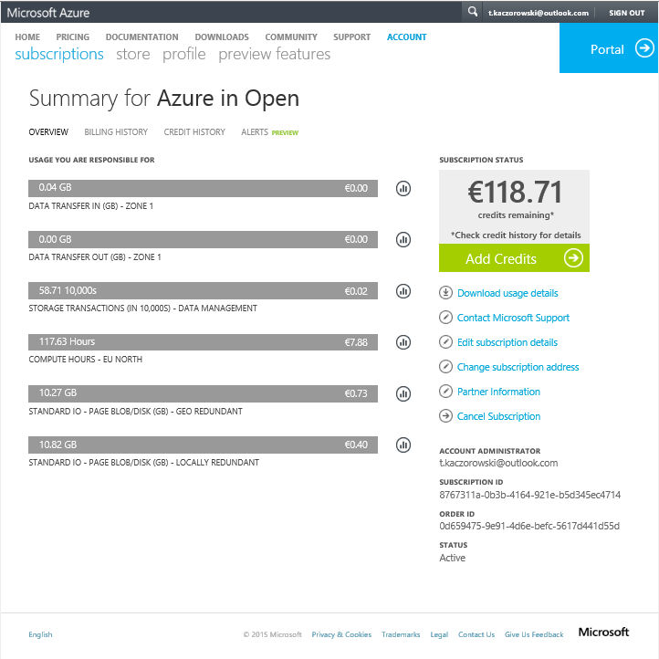Open the Credit History tab
The width and height of the screenshot is (659, 659).
194,132
